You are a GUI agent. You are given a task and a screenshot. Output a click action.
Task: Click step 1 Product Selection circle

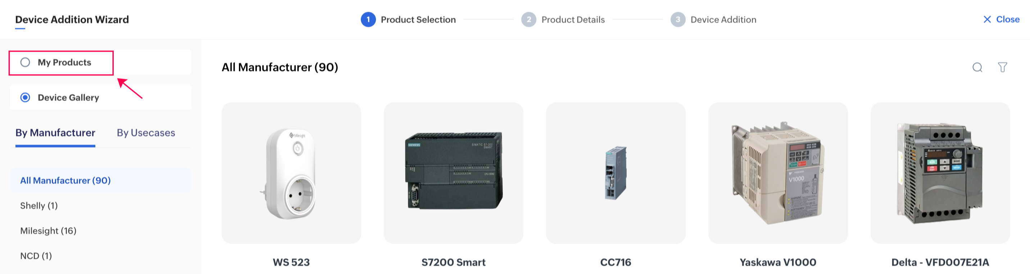click(x=368, y=19)
